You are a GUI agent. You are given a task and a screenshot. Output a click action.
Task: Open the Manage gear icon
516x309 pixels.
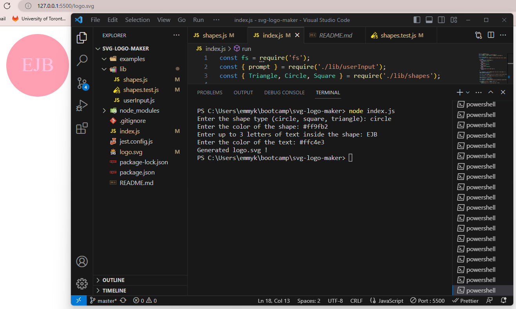pyautogui.click(x=82, y=284)
